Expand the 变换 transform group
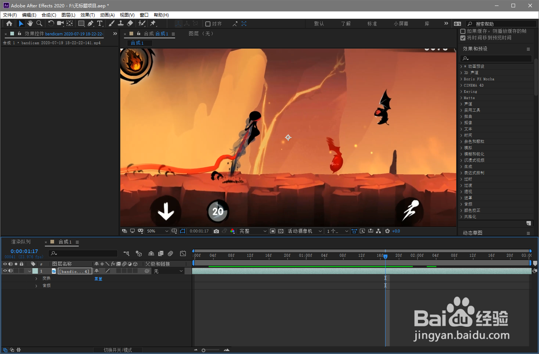Screen dimensions: 539x354 pyautogui.click(x=36, y=278)
